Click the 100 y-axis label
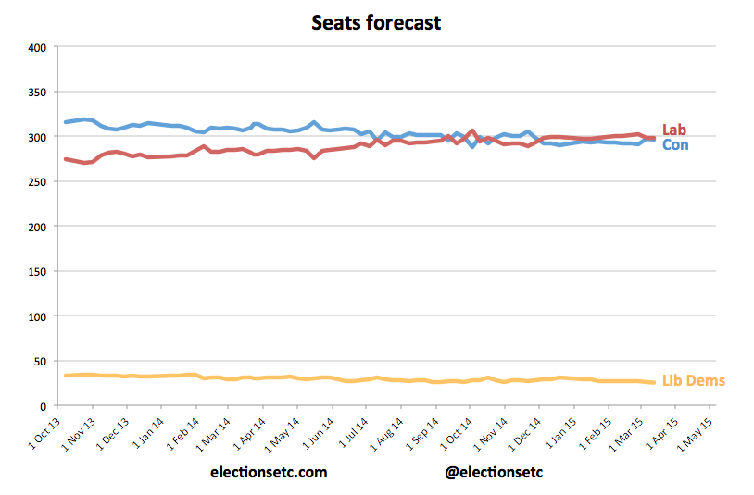This screenshot has width=754, height=495. 35,316
